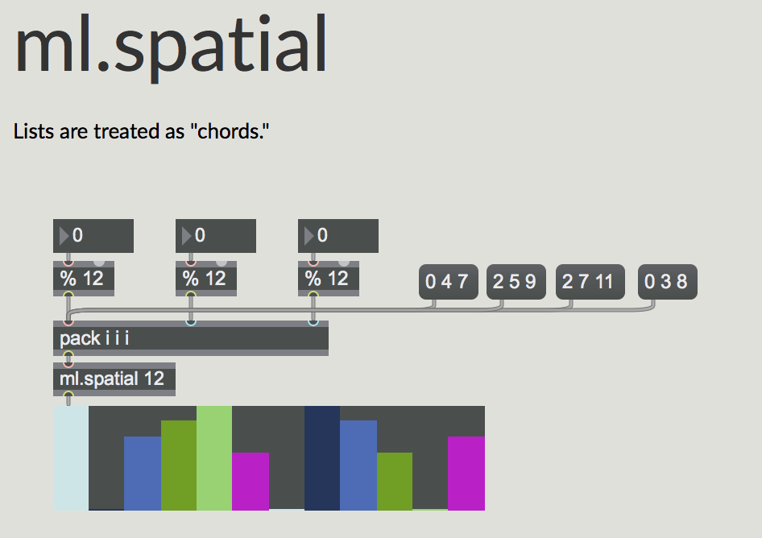Select the third "% 12" object
The height and width of the screenshot is (538, 762).
coord(328,279)
